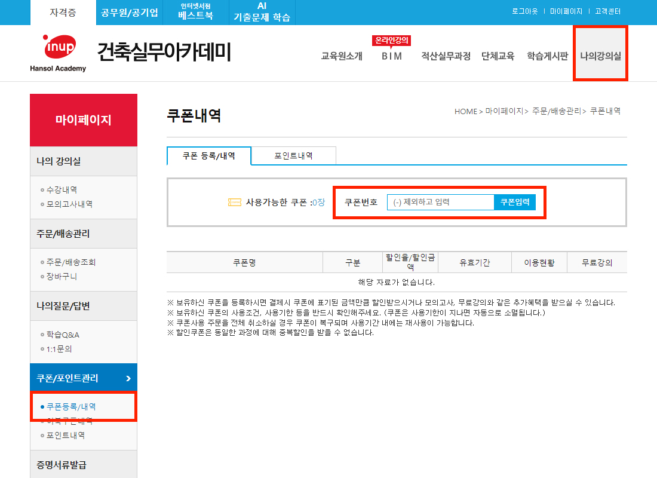Screen dimensions: 657x478
Task: Open the BIM 온라인강의 menu
Action: [392, 56]
